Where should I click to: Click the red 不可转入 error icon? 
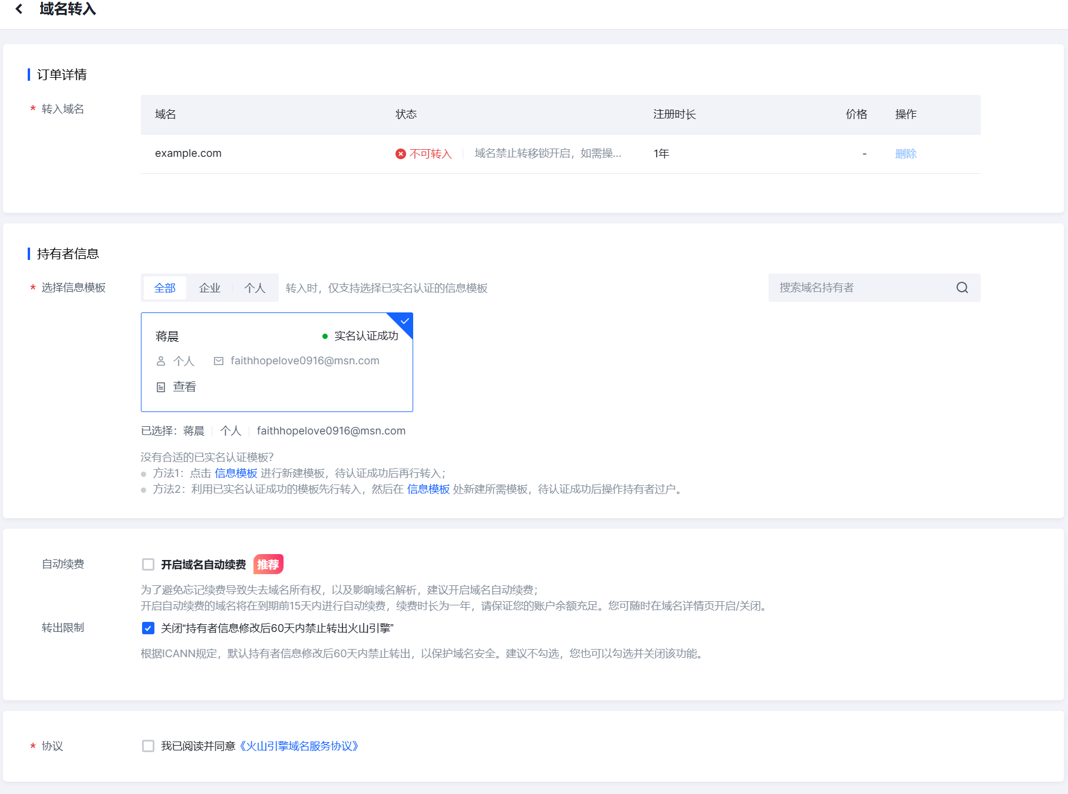(x=401, y=154)
